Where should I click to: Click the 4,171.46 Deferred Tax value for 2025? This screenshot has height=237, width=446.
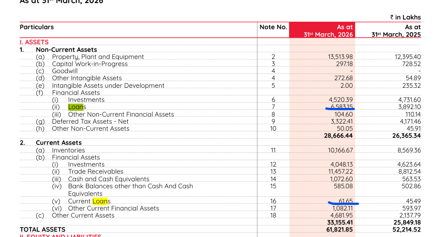(410, 121)
